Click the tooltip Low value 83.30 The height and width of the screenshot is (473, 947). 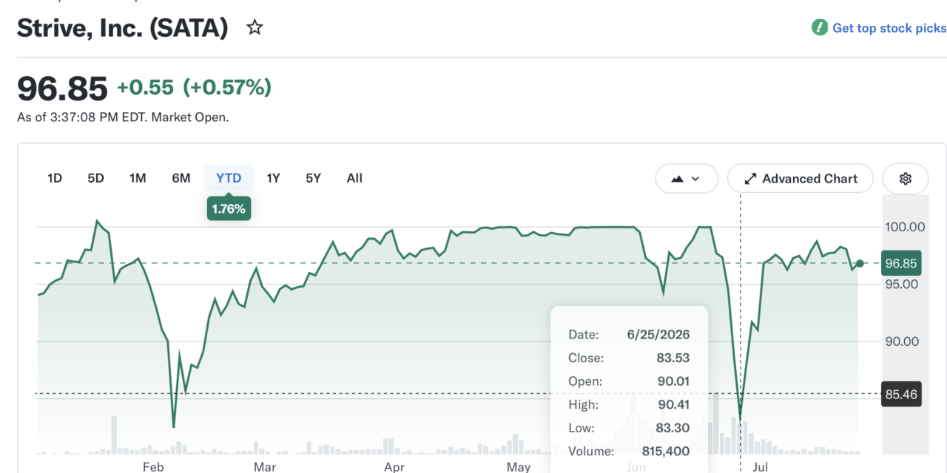pyautogui.click(x=673, y=428)
